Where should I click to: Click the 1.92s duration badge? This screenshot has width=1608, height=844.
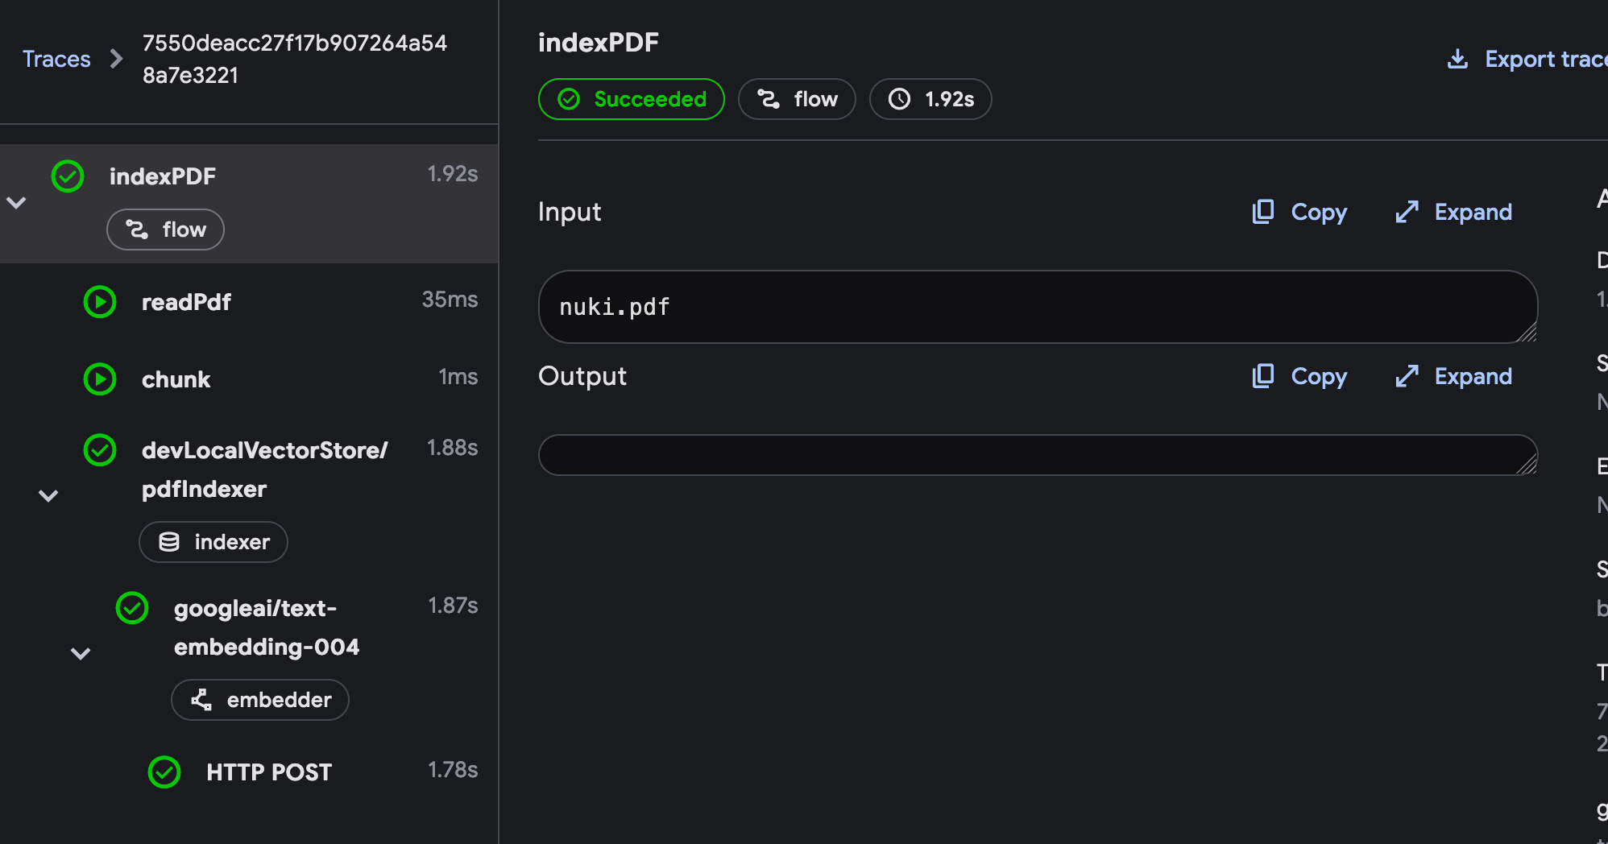(x=930, y=99)
